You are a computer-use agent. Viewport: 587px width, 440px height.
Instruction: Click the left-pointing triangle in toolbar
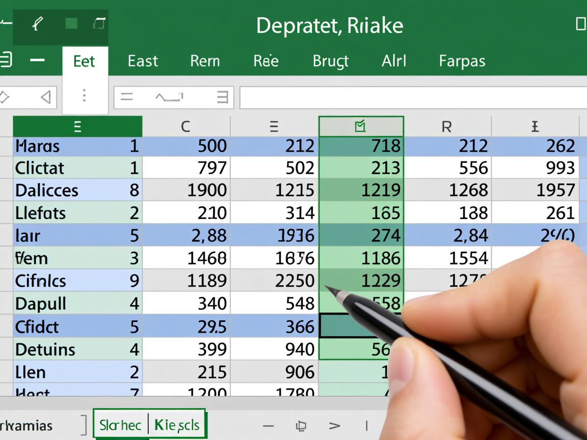click(x=45, y=97)
